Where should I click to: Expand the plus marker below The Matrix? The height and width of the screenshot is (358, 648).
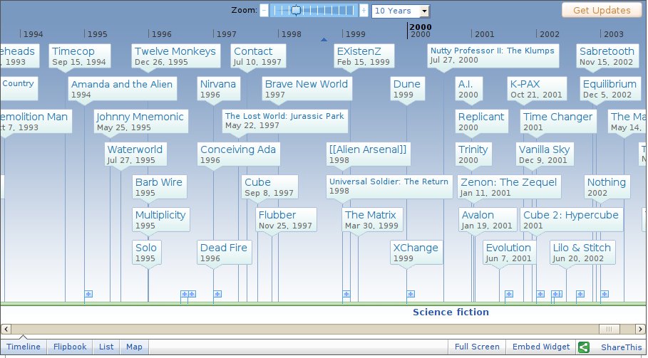point(346,294)
